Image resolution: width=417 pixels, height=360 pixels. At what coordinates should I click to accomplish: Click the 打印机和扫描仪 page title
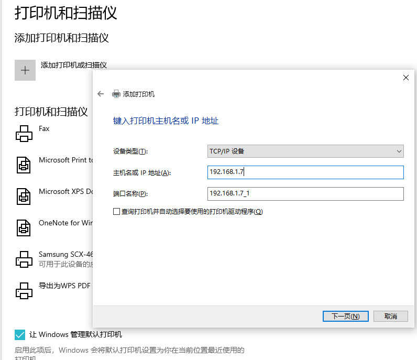coord(65,13)
